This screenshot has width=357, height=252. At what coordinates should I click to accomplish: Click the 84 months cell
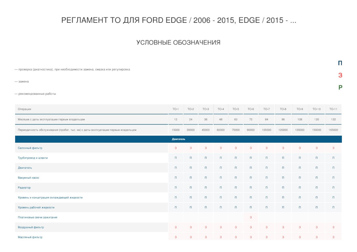pos(266,119)
